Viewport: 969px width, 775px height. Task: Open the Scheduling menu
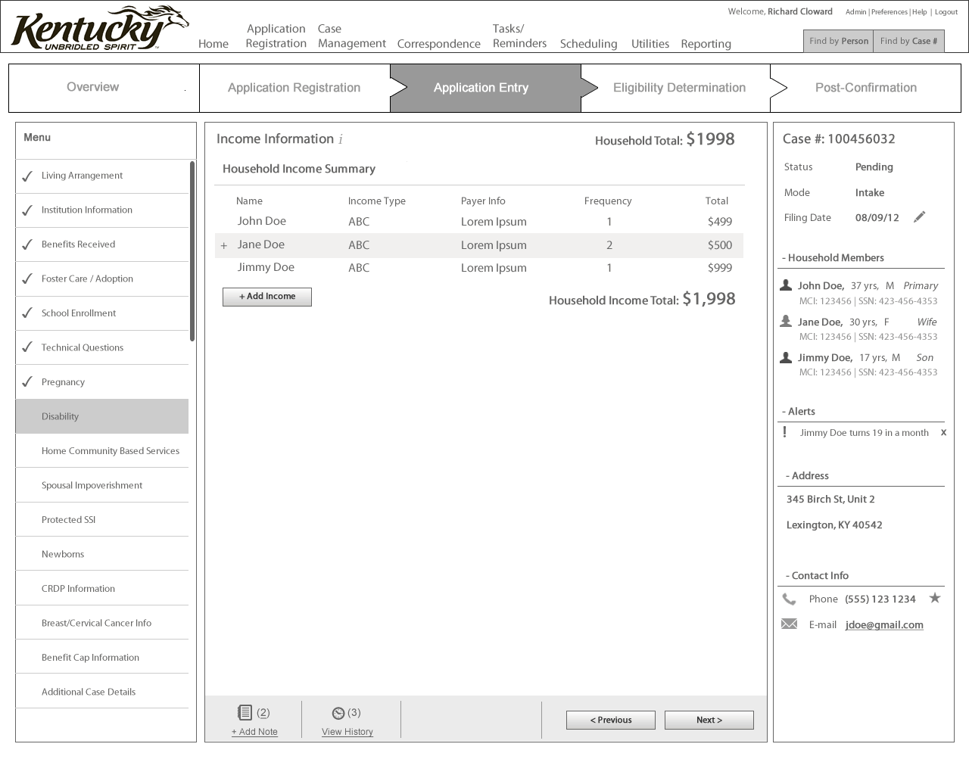click(x=589, y=44)
